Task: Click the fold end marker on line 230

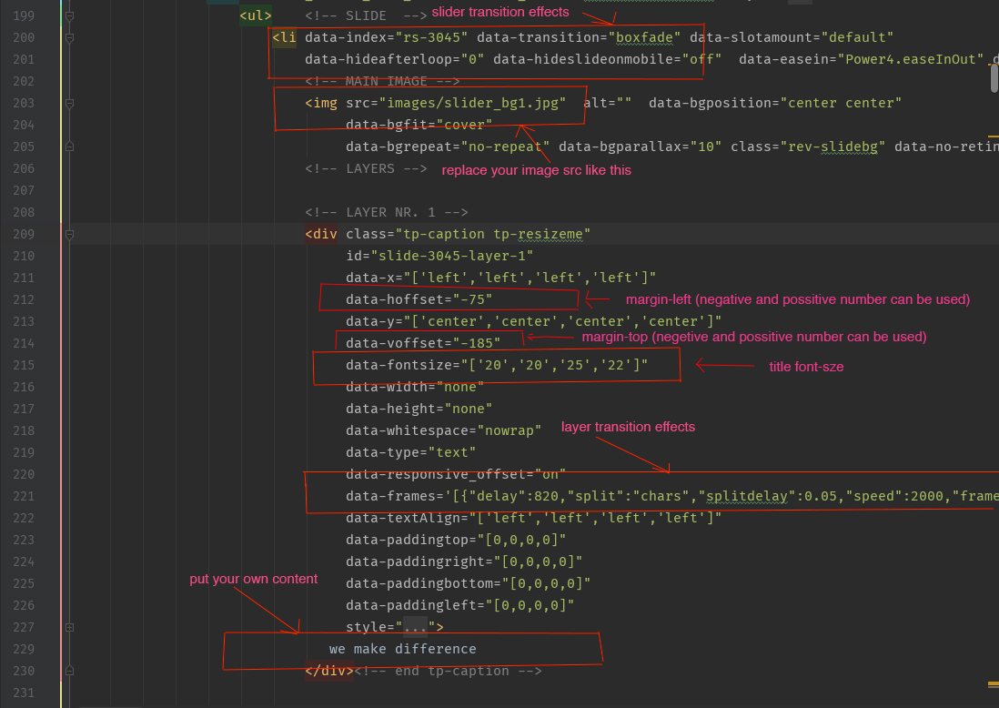Action: coord(69,671)
